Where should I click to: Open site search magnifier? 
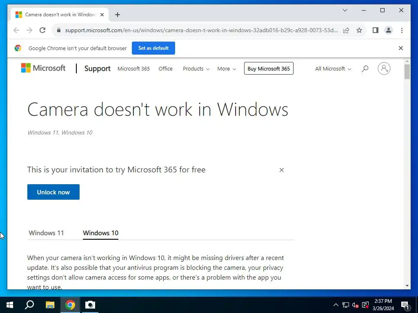(365, 68)
